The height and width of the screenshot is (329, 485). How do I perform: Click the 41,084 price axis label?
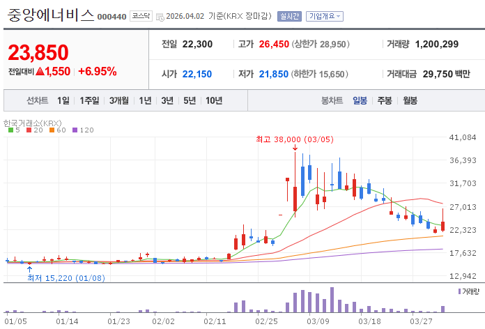click(463, 137)
